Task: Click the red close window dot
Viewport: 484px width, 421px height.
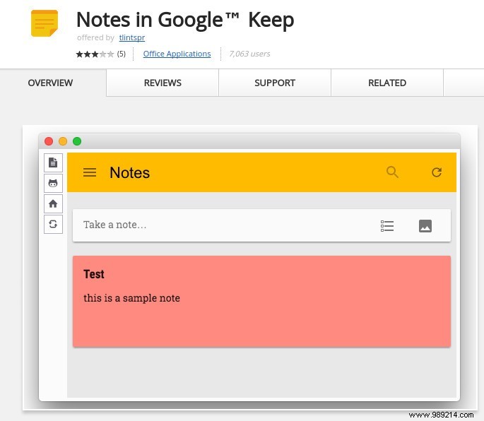Action: tap(49, 141)
